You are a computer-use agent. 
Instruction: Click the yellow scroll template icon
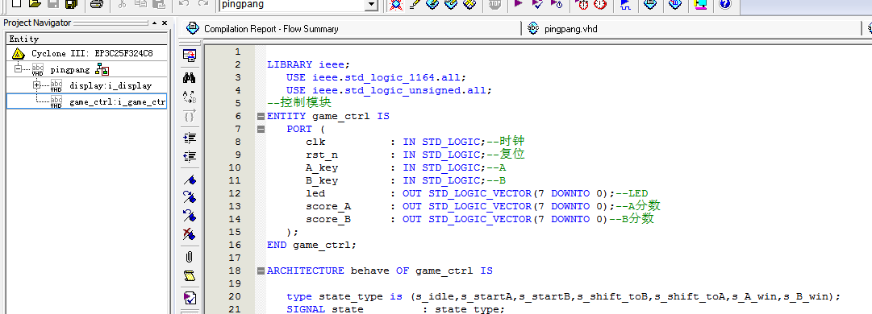click(190, 275)
